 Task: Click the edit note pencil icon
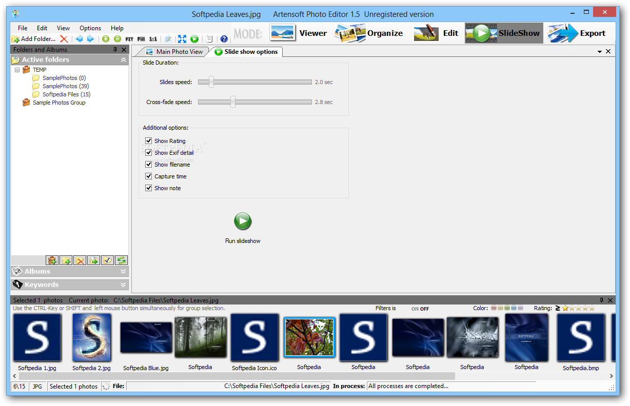pos(168,39)
